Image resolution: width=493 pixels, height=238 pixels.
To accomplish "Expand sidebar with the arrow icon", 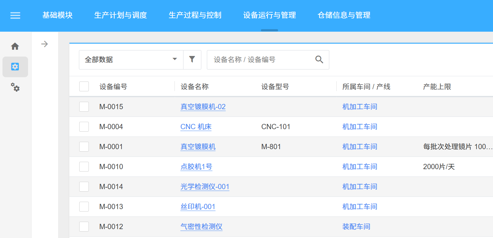I will (45, 44).
